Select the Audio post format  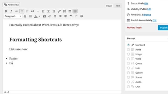click(x=128, y=82)
